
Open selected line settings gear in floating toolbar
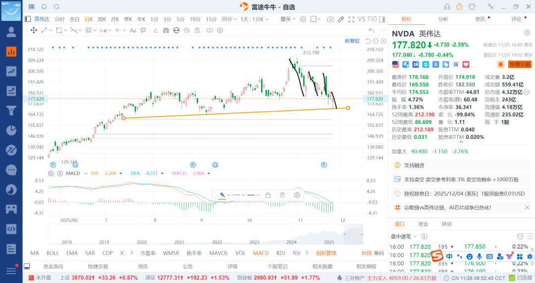coord(297,195)
